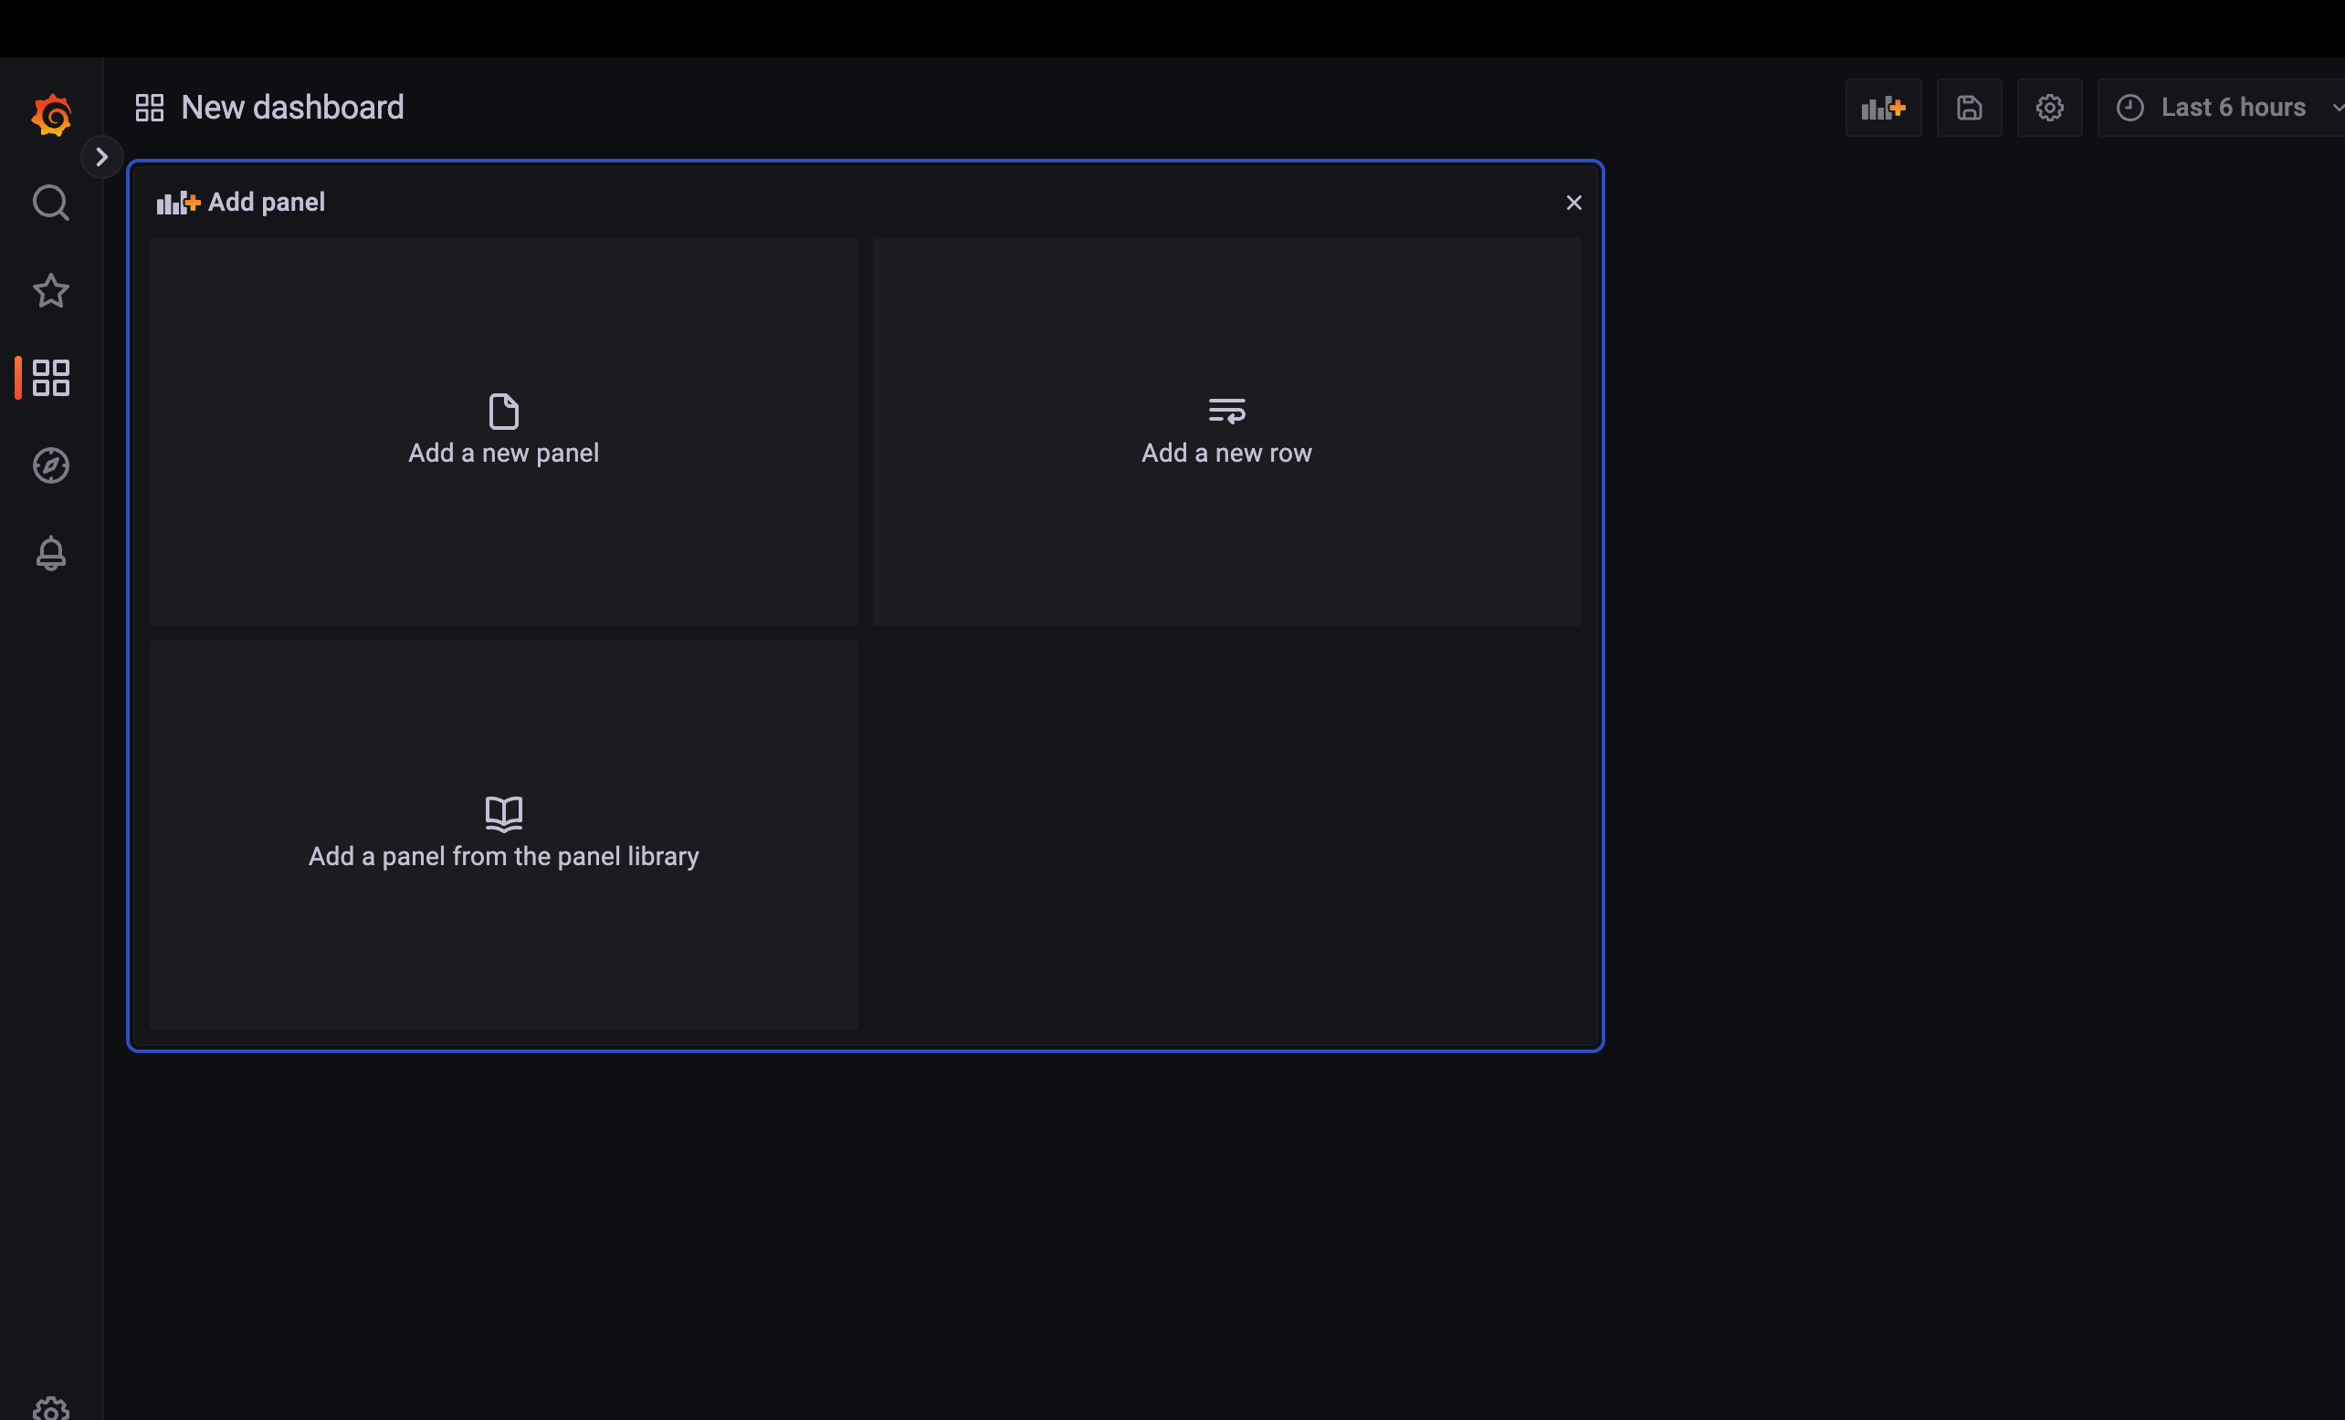
Task: Open the Last 6 hours time picker
Action: click(x=2217, y=108)
